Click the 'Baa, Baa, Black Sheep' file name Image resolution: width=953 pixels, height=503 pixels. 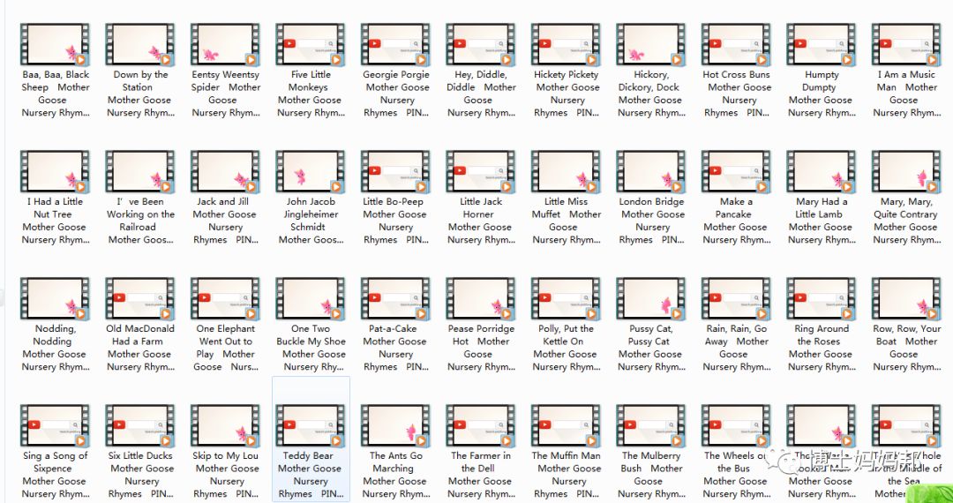(x=56, y=81)
